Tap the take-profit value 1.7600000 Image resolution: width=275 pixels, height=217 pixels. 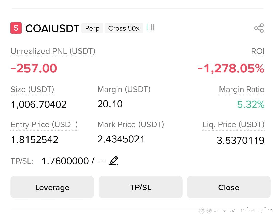(x=65, y=161)
